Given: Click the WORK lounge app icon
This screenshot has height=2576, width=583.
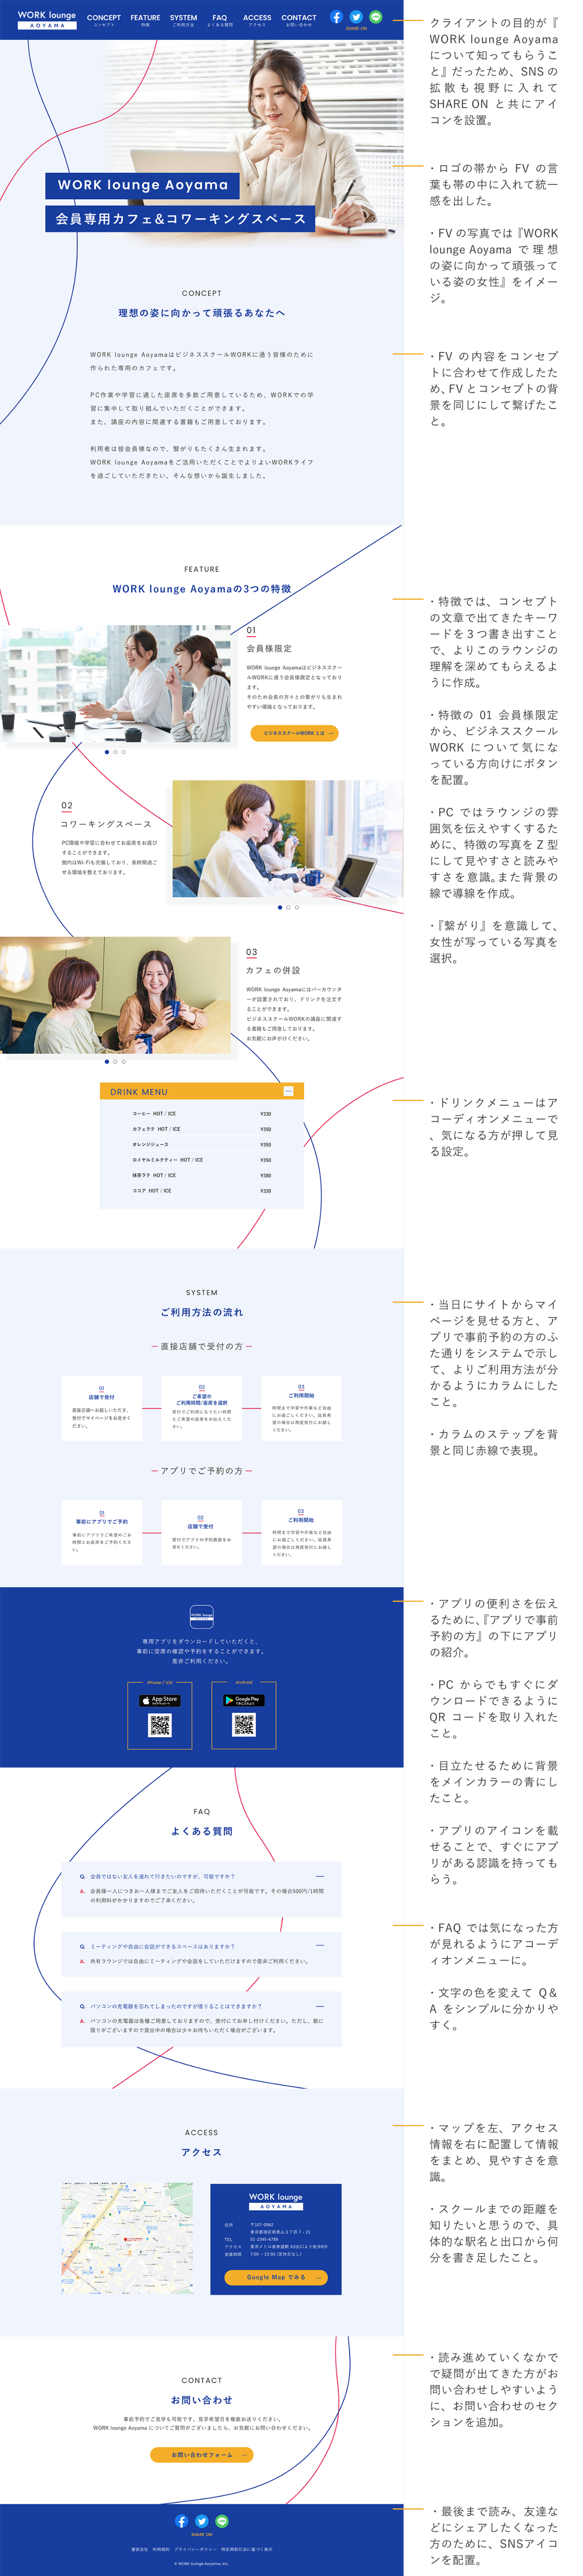Looking at the screenshot, I should coord(201,1616).
